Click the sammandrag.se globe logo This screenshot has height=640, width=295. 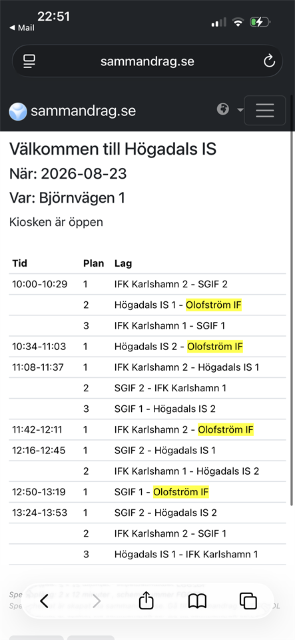coord(19,111)
